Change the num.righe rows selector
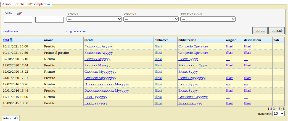 click(278, 113)
